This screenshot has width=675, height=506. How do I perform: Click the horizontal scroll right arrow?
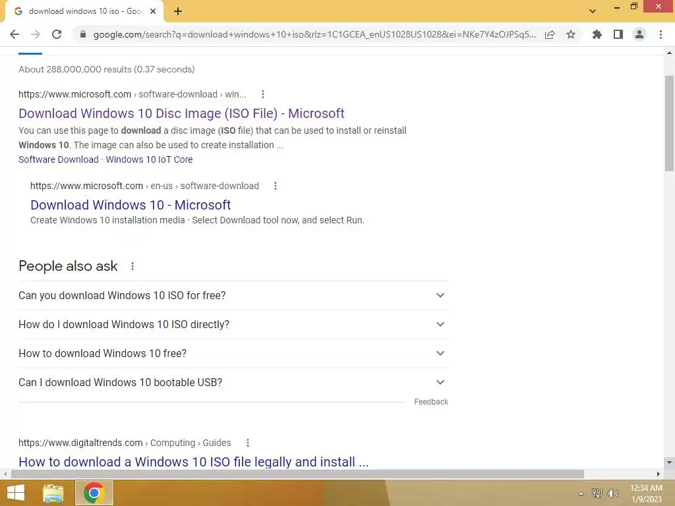[659, 474]
